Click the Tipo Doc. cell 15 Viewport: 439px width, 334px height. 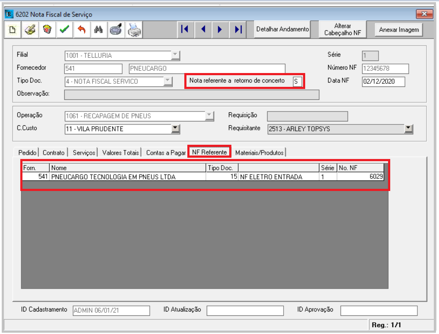222,177
